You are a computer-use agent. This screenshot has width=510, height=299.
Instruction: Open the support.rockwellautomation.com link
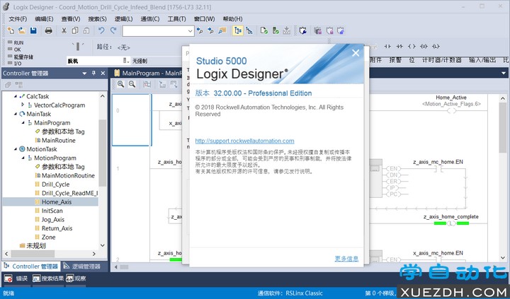[x=244, y=141]
